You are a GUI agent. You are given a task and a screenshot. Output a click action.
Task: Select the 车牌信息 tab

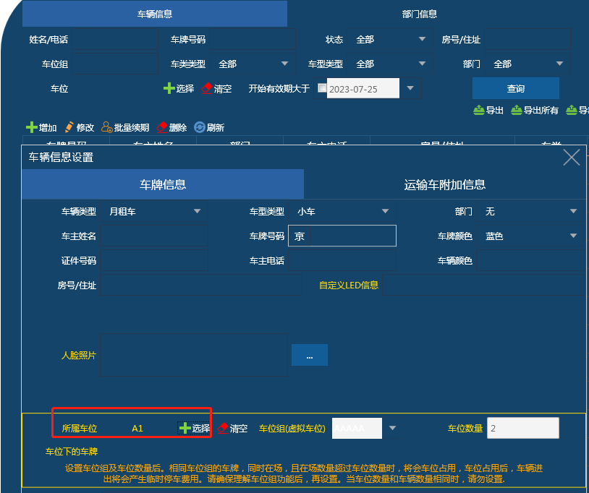point(163,184)
